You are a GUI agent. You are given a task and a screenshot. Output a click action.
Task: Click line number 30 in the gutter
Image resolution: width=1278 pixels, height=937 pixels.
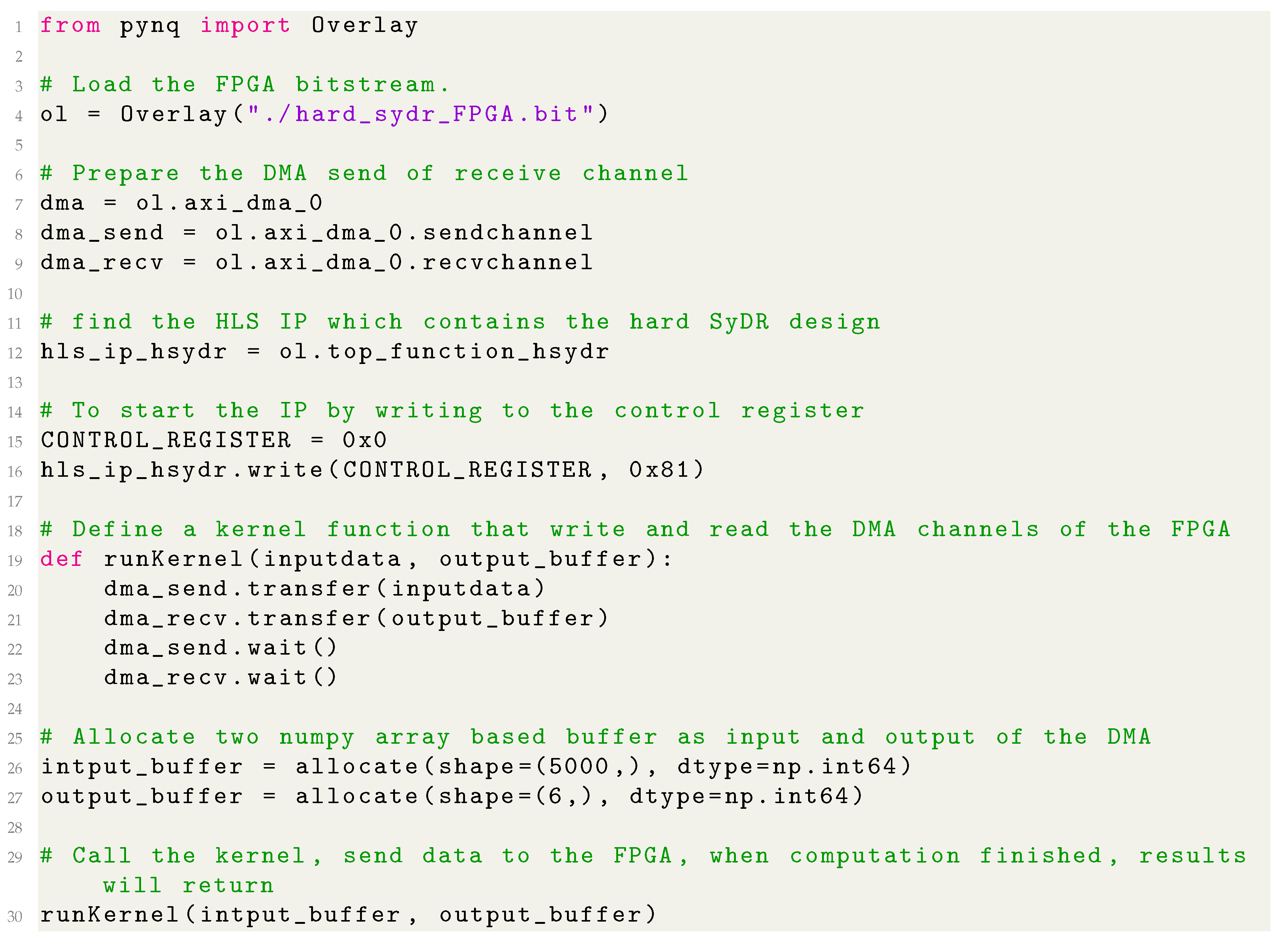[15, 917]
